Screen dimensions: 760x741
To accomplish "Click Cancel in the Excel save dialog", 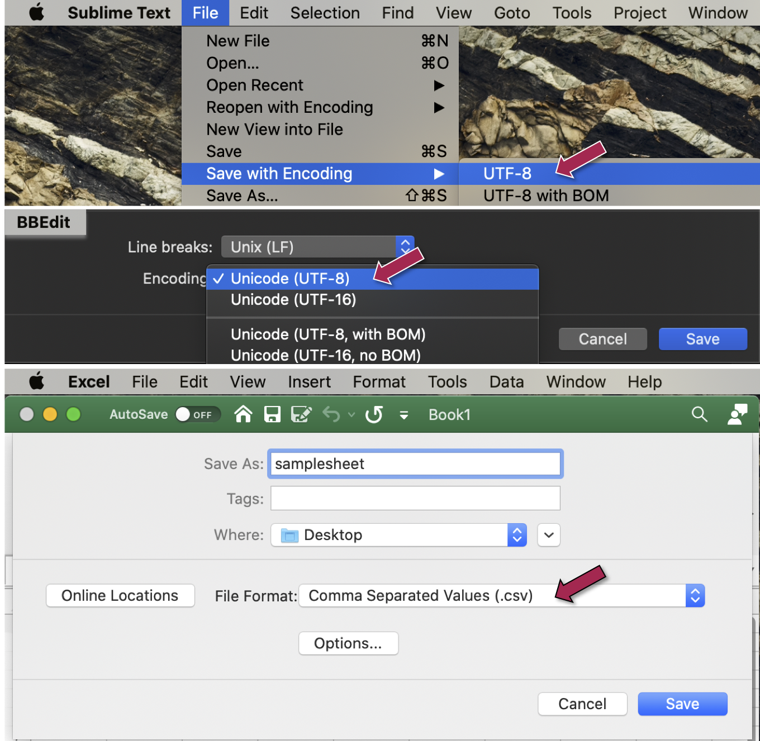I will click(x=582, y=704).
